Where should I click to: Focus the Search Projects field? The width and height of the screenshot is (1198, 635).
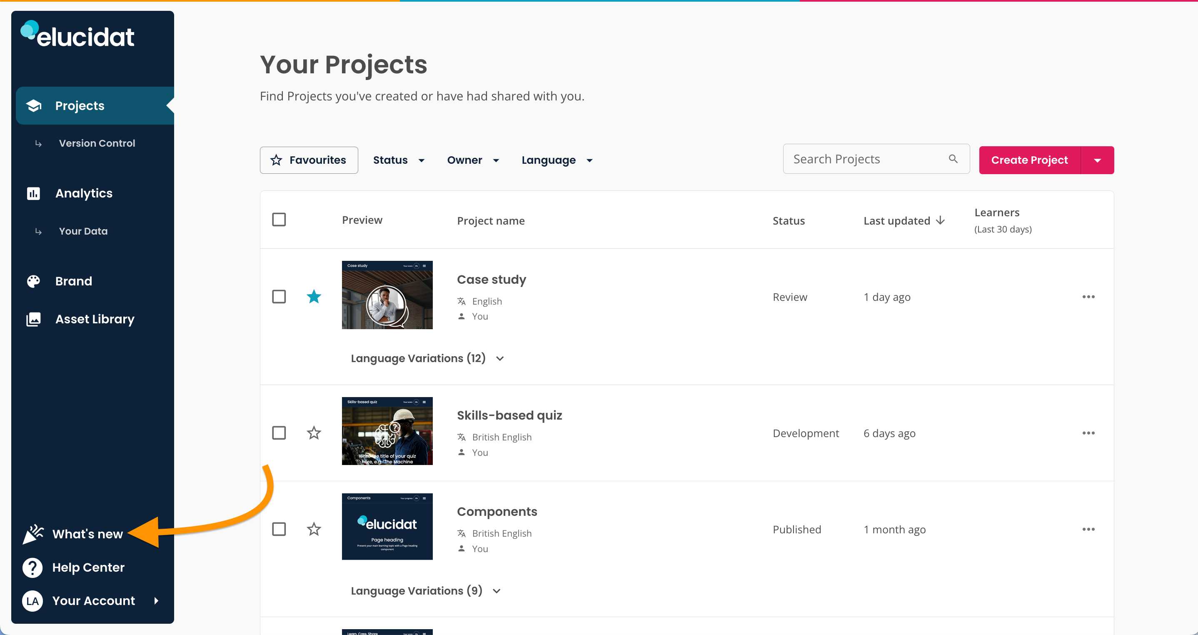click(x=876, y=159)
